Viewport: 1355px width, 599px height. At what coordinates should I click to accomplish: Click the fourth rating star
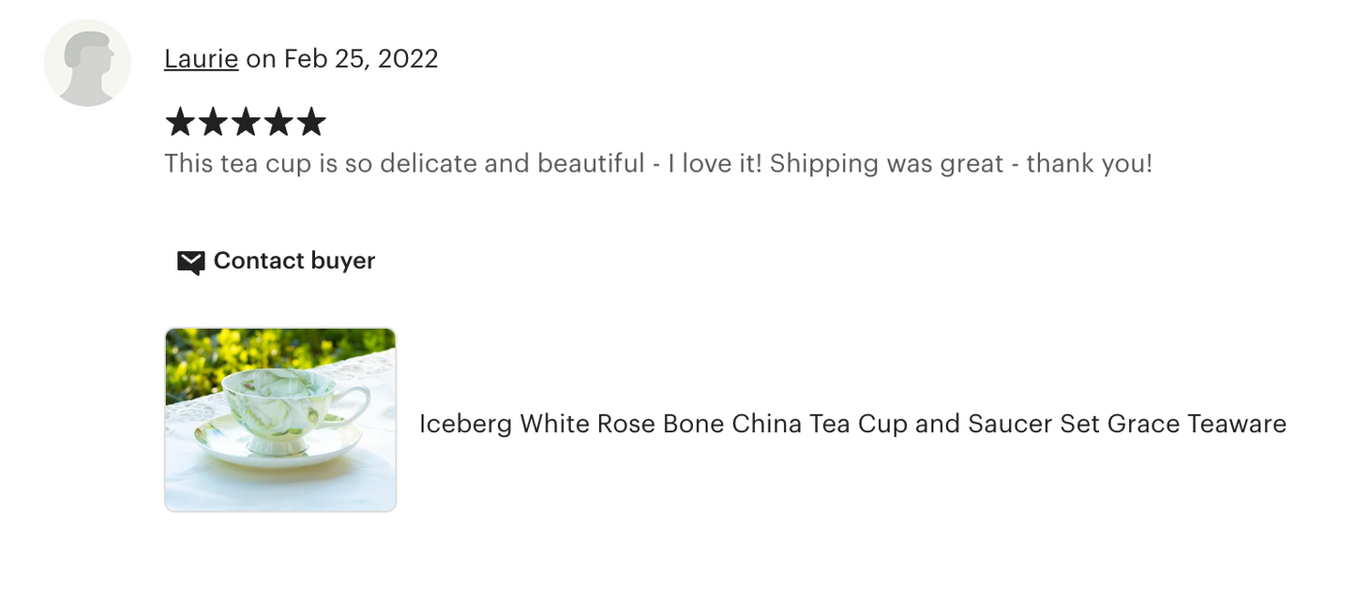click(278, 122)
